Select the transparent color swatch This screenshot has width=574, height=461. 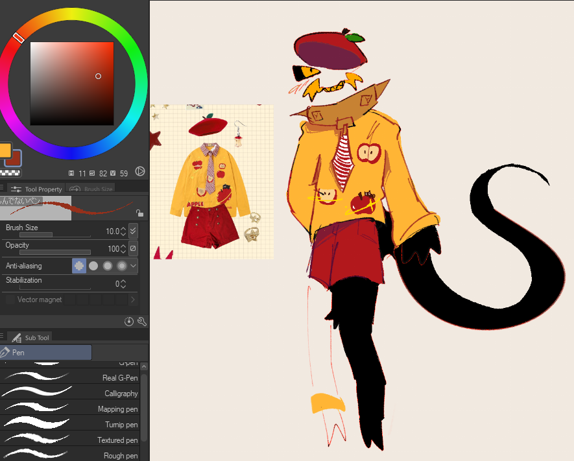pos(10,172)
